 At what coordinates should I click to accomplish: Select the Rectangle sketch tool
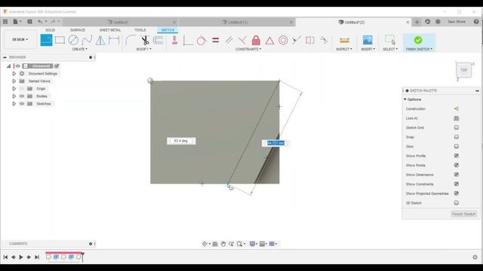tap(60, 40)
